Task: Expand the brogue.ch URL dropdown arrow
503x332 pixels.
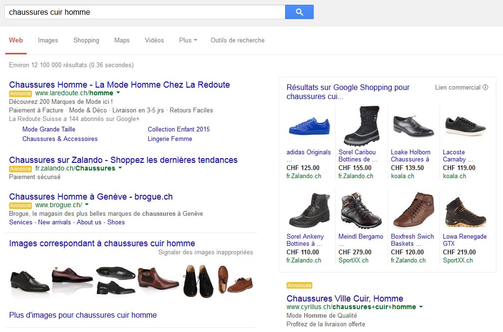Action: pyautogui.click(x=87, y=204)
